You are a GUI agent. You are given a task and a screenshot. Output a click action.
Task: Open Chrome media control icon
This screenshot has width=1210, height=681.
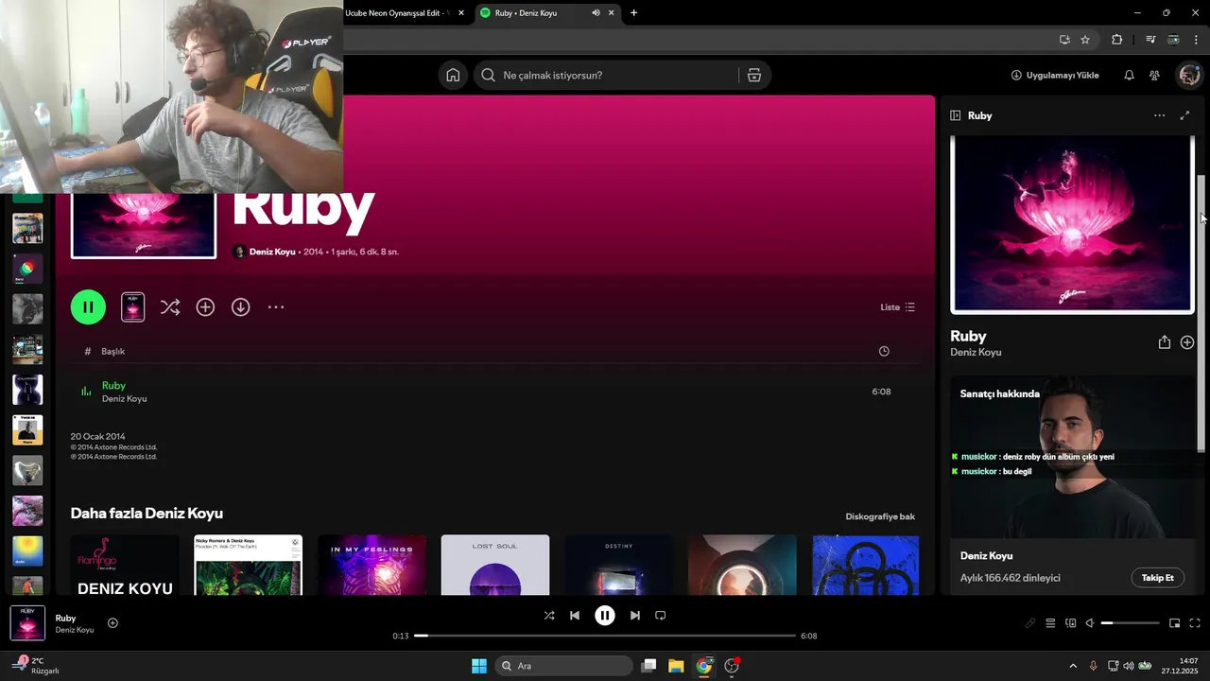click(x=1150, y=40)
